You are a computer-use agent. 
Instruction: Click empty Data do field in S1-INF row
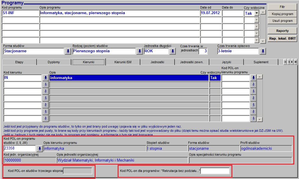tap(233, 13)
